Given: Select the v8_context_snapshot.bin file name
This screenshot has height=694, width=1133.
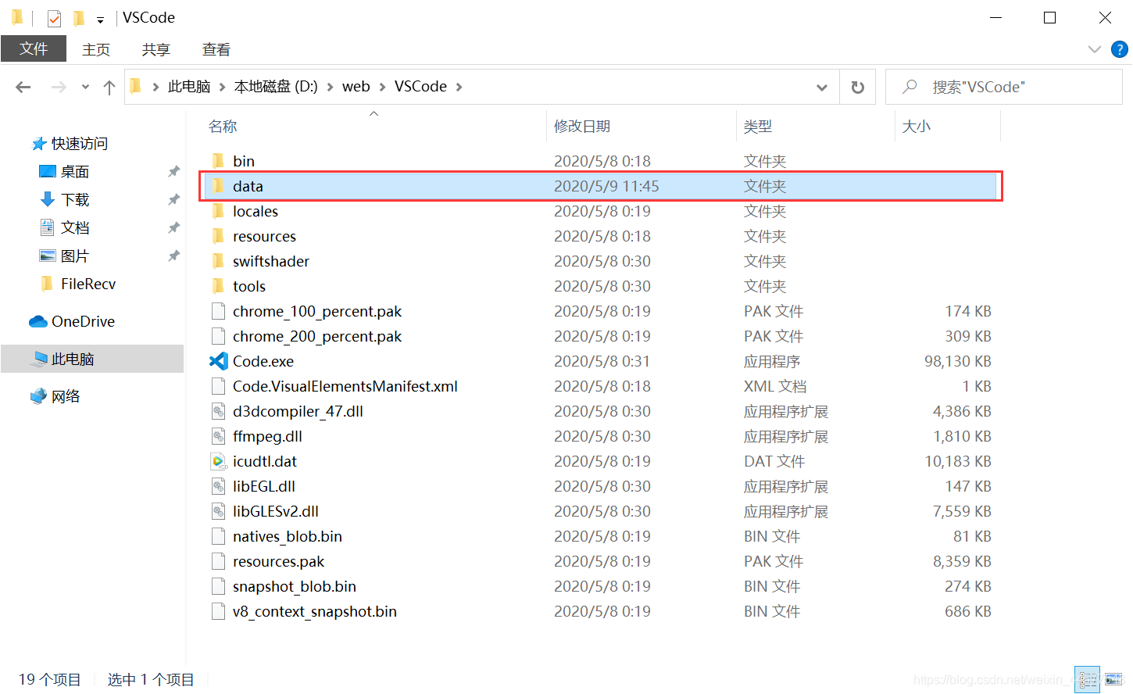Looking at the screenshot, I should 315,611.
